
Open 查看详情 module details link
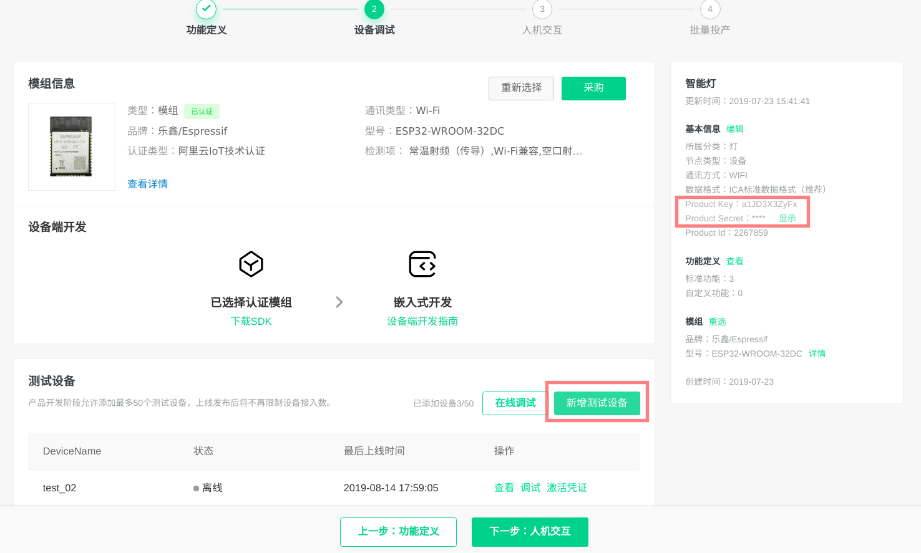(x=147, y=184)
